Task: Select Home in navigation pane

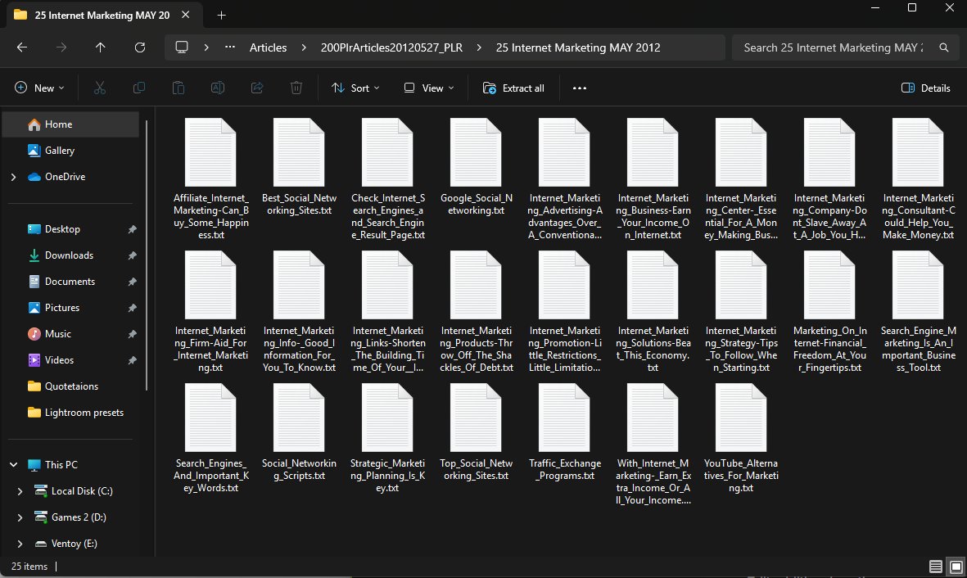Action: (71, 124)
